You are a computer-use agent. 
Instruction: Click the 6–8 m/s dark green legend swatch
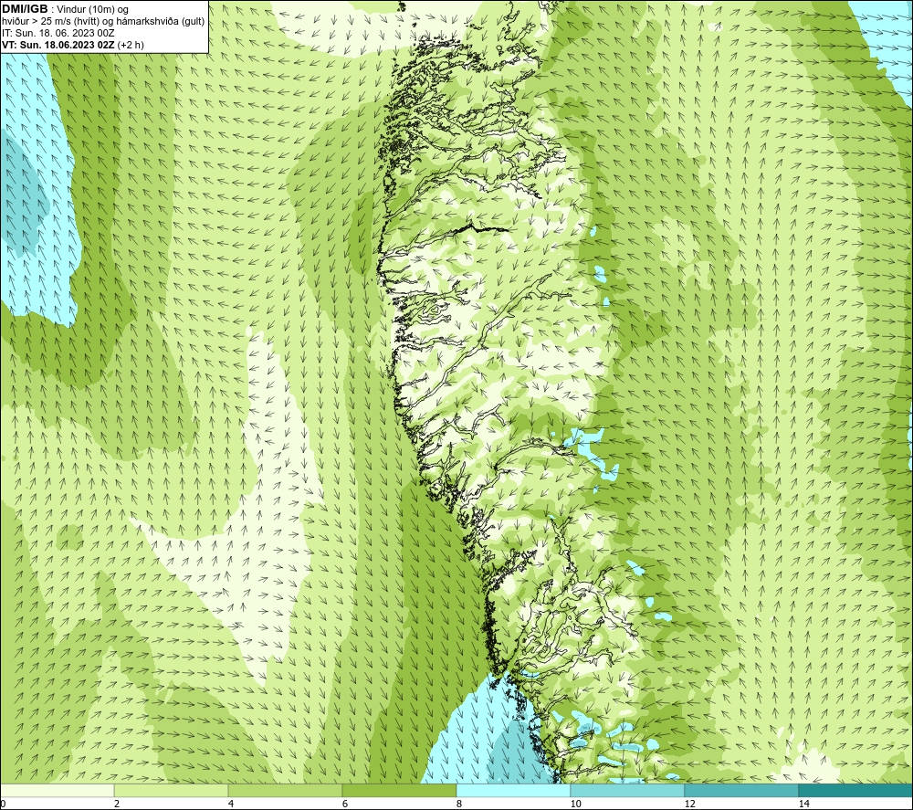tap(400, 791)
